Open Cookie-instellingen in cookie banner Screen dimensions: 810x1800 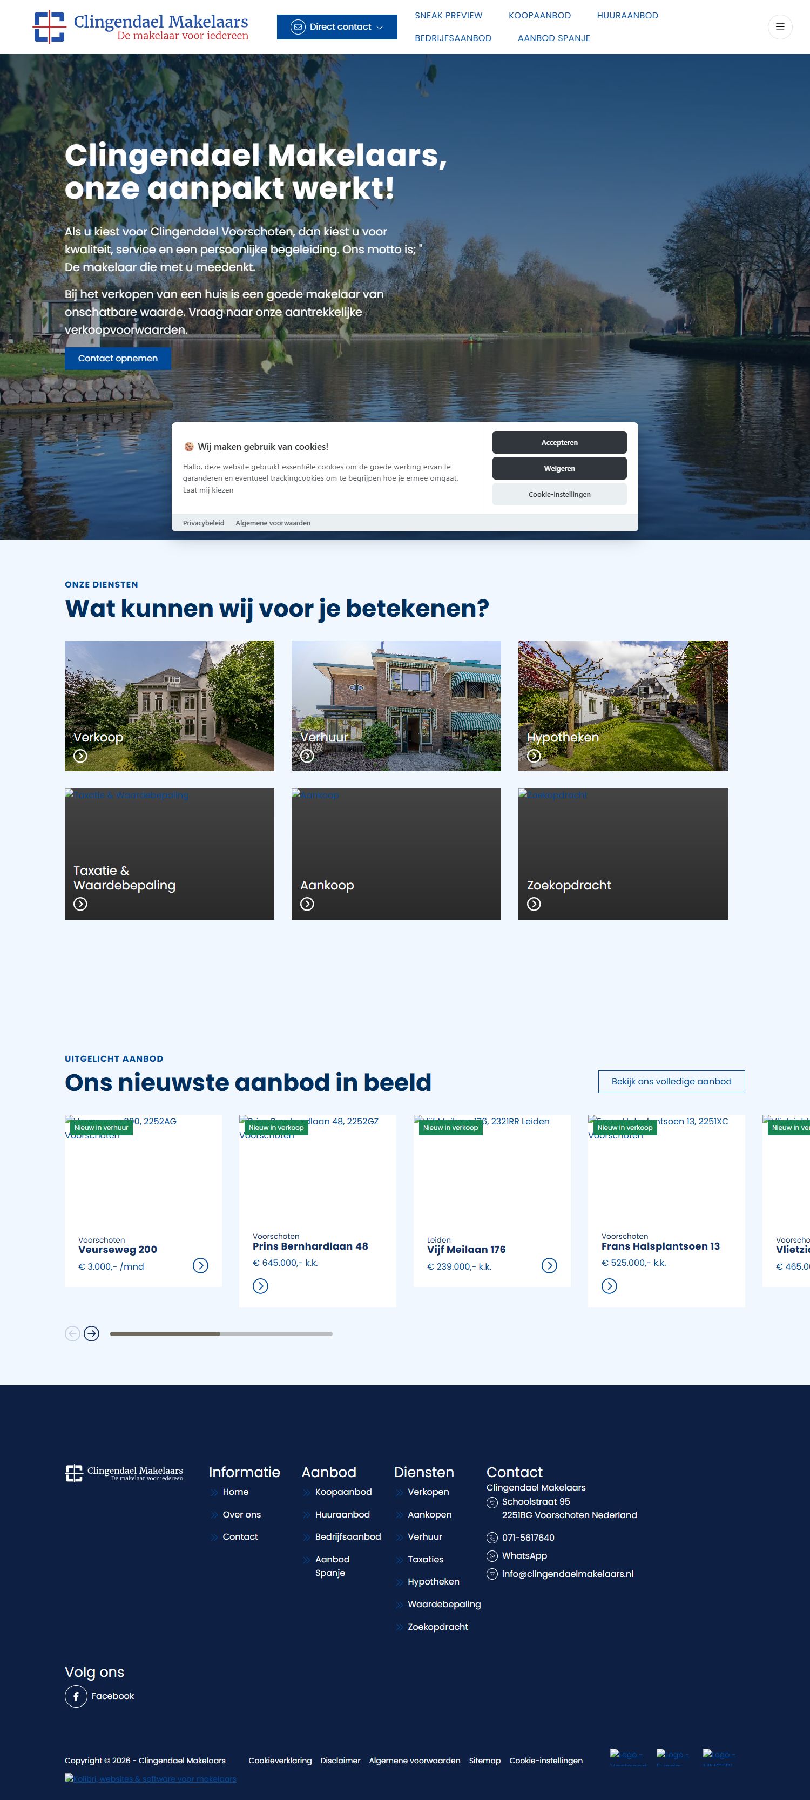coord(559,494)
